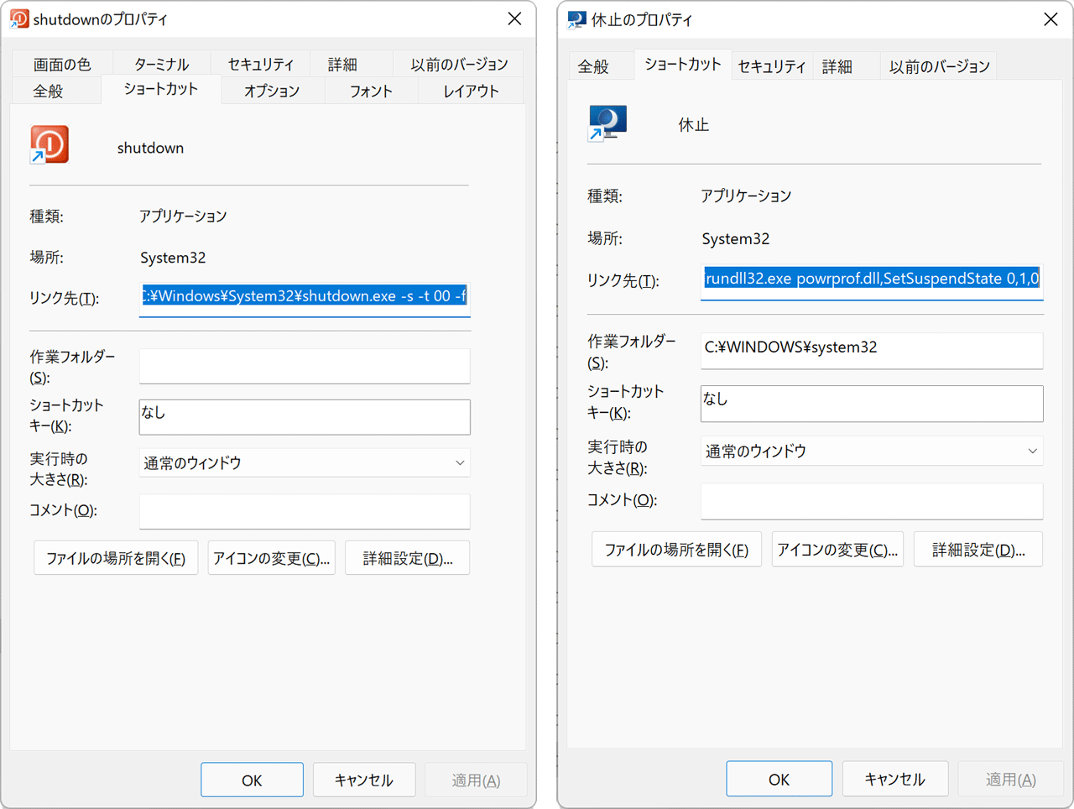Click コメント field in shutdown properties

click(x=305, y=511)
